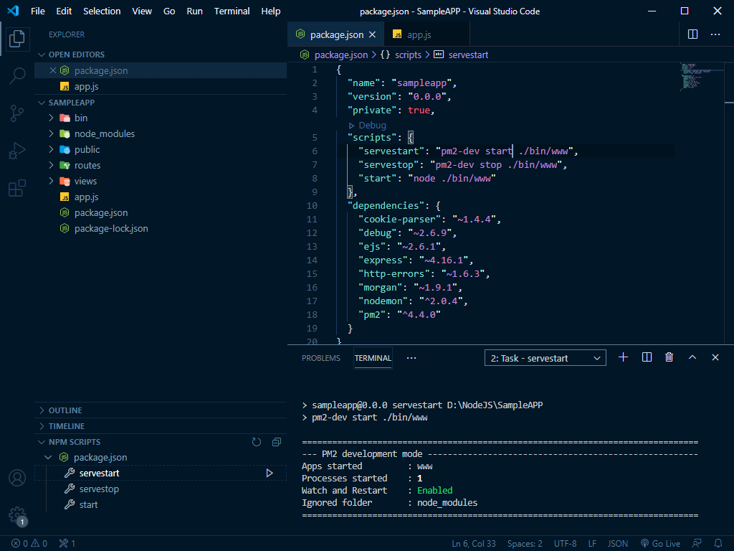Open the Manage gear icon
This screenshot has height=551, width=734.
[17, 515]
